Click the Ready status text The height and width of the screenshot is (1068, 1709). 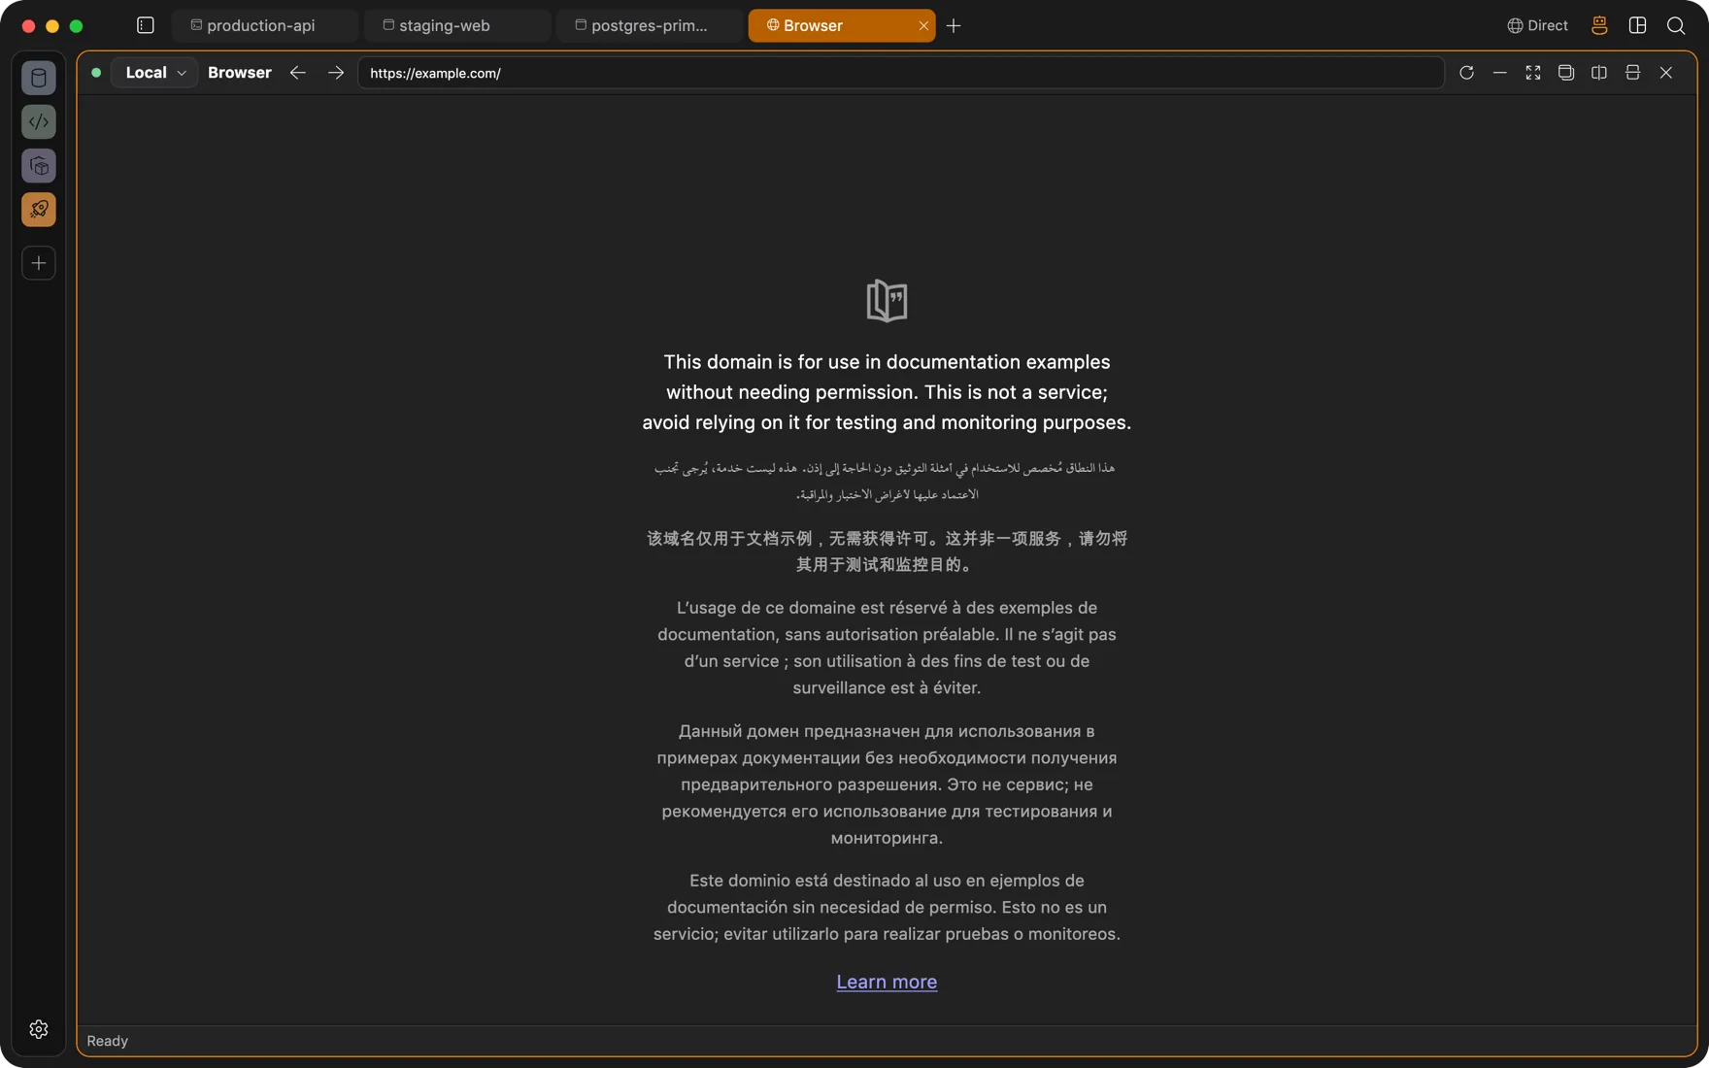(108, 1041)
